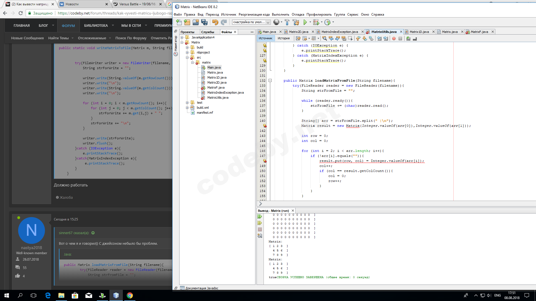The image size is (536, 301).
Task: Toggle macro recording red circle button
Action: (x=394, y=38)
